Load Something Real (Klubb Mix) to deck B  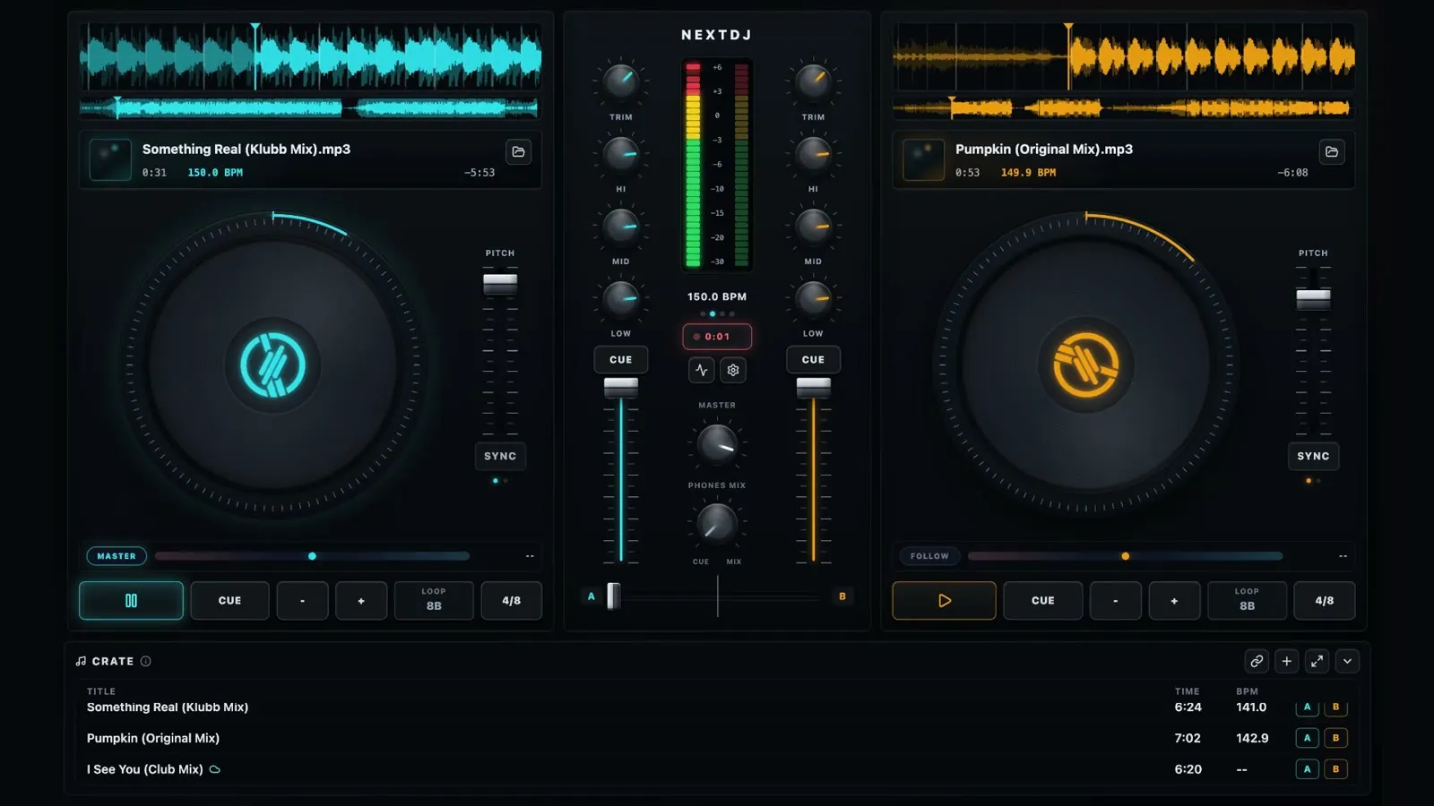pyautogui.click(x=1335, y=707)
